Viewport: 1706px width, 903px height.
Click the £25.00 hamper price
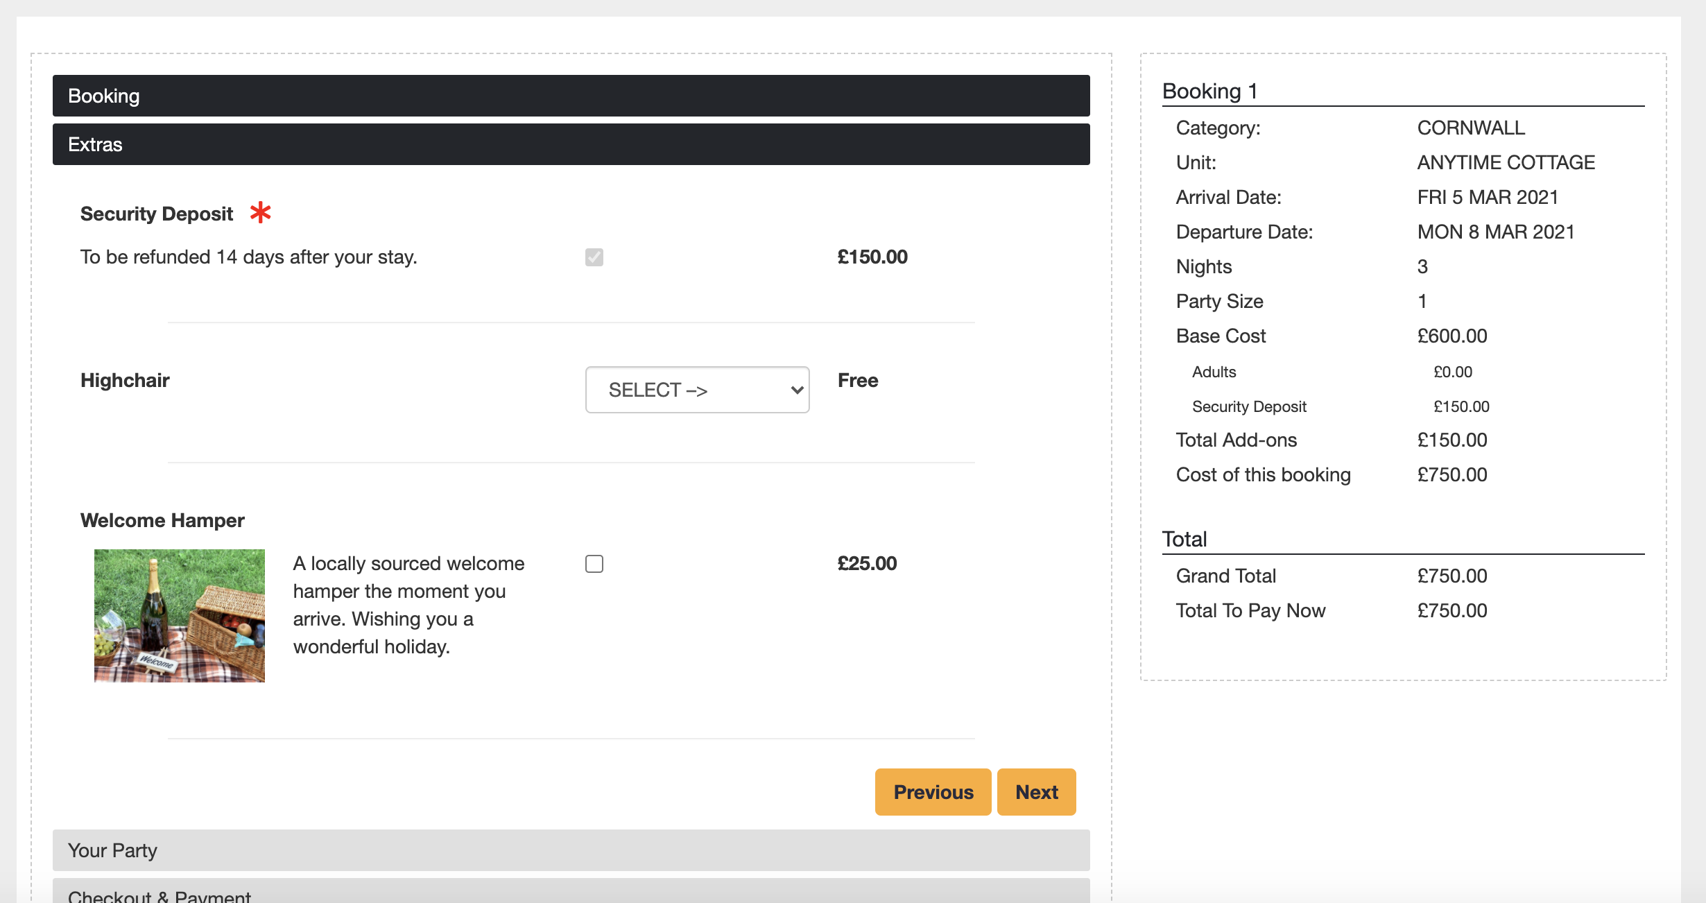click(867, 564)
